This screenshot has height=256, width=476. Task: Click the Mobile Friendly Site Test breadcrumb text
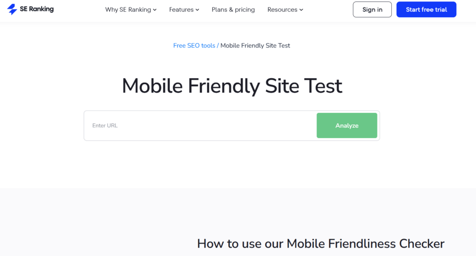pos(255,46)
